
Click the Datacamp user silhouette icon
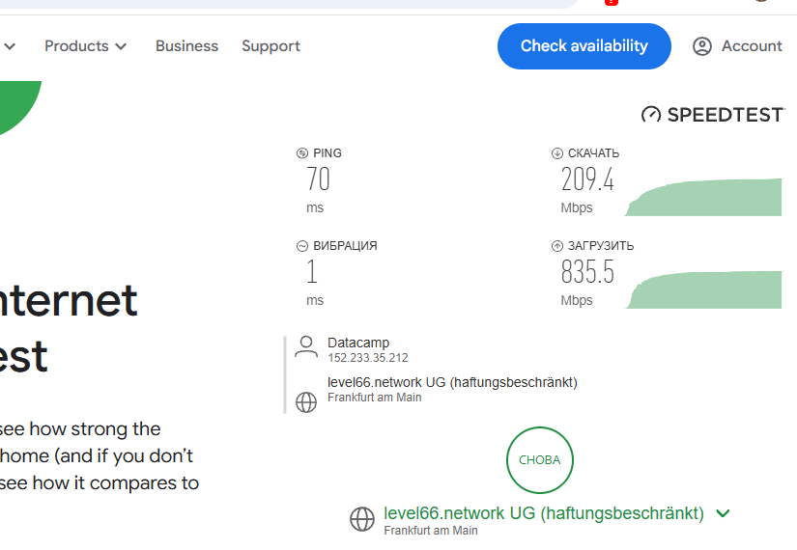(x=306, y=348)
